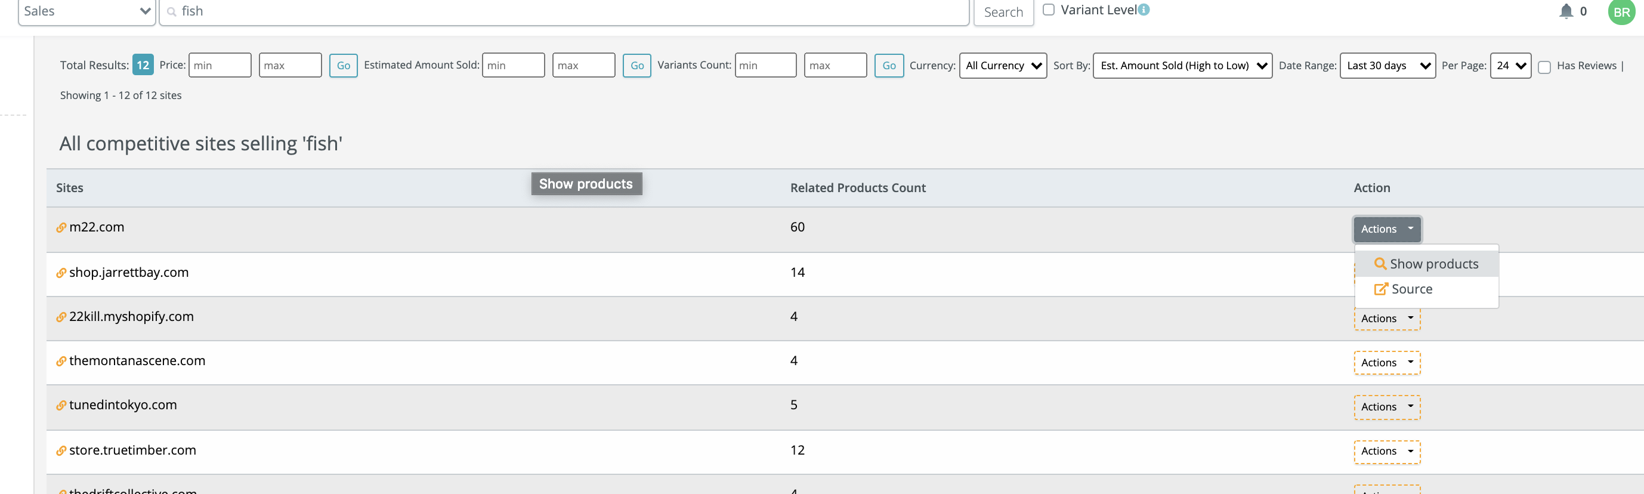This screenshot has height=494, width=1644.
Task: Open the Date Range Last 30 days dropdown
Action: (x=1387, y=66)
